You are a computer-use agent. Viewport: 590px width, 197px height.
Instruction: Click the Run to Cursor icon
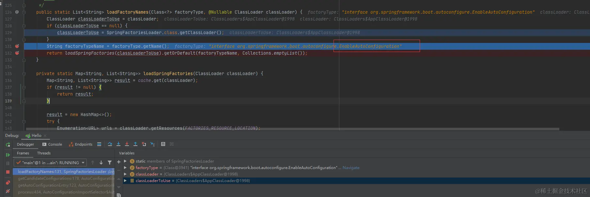tap(152, 144)
